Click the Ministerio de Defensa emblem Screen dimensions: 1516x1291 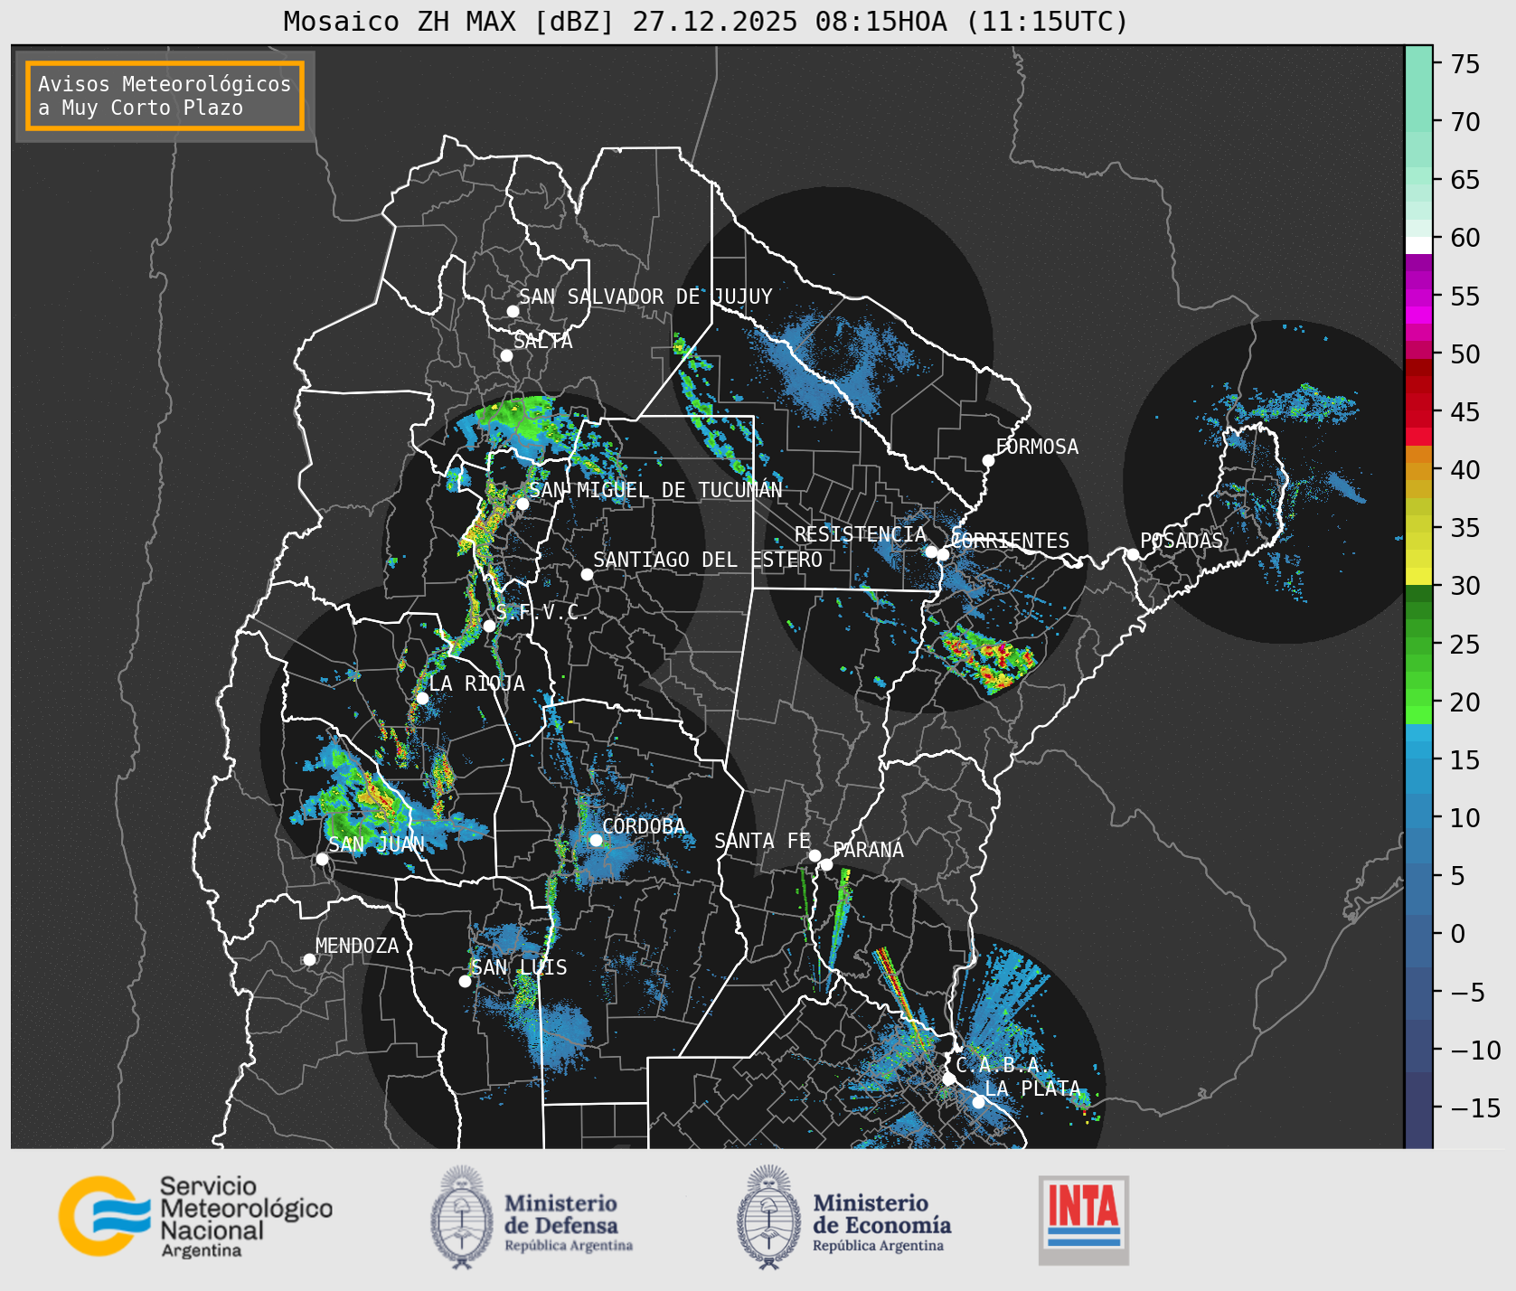click(x=462, y=1217)
